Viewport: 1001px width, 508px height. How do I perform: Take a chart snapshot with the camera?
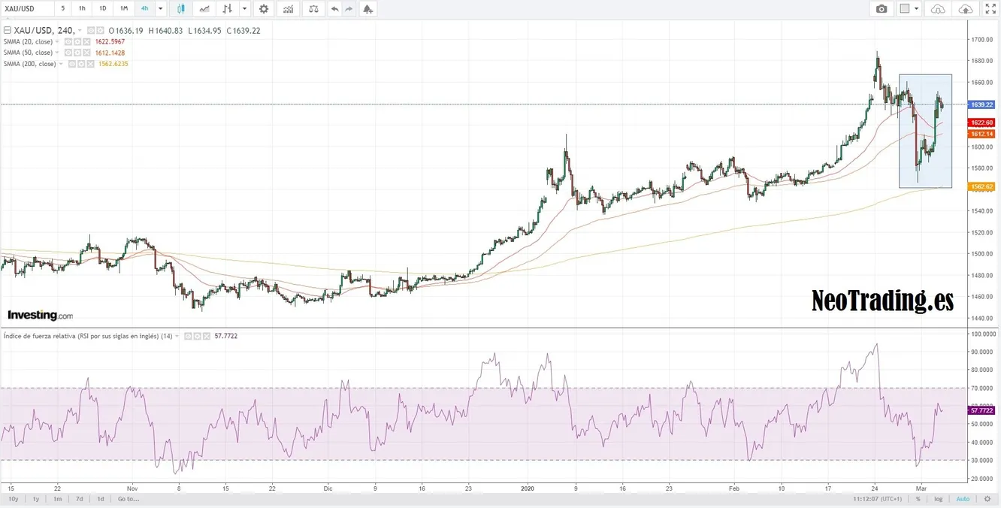click(x=882, y=9)
